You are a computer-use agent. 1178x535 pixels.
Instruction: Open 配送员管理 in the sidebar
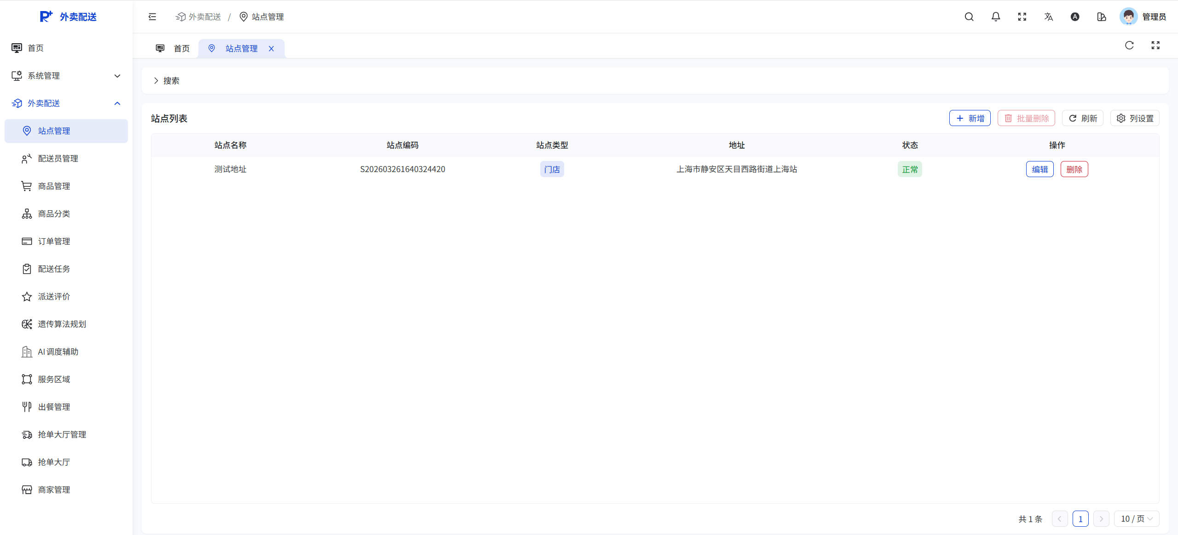[x=58, y=158]
